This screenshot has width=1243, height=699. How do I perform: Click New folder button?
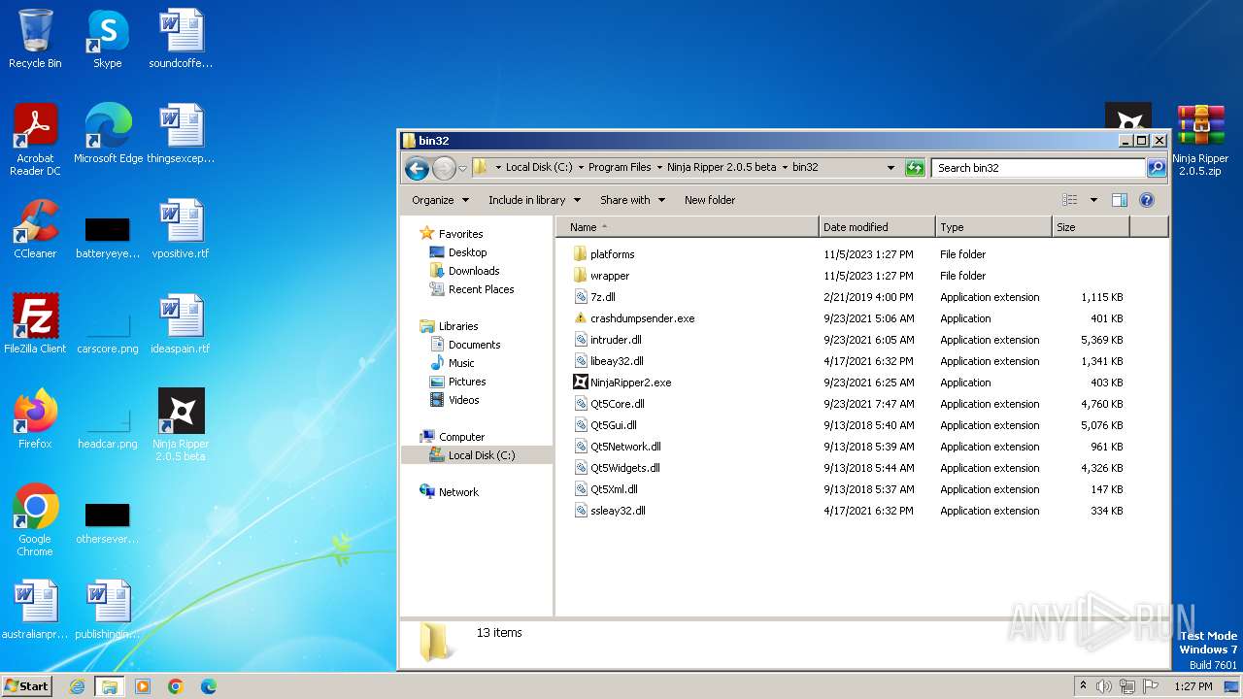[x=710, y=200]
